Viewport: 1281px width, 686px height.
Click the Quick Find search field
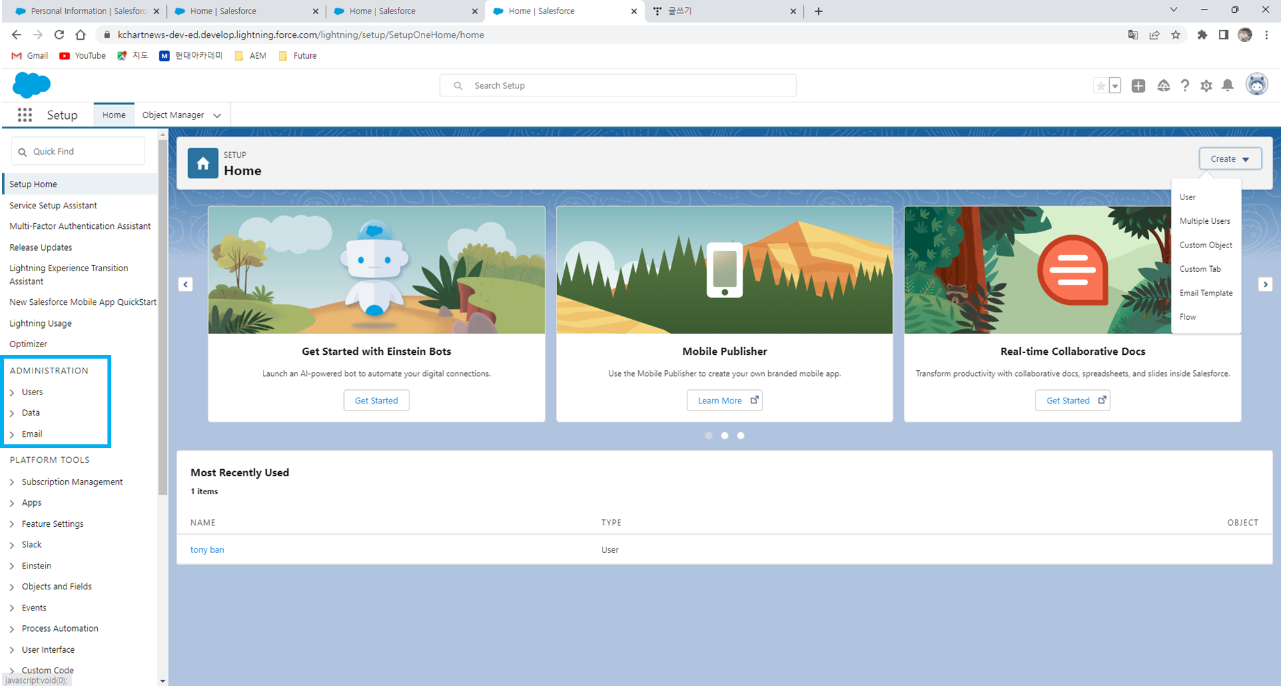(78, 152)
